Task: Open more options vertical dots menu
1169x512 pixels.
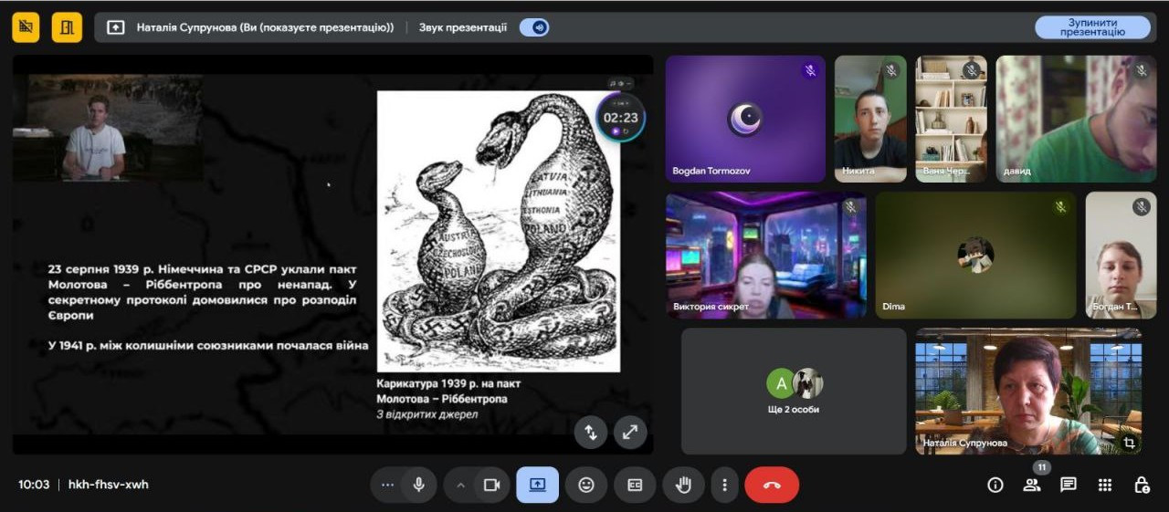Action: (724, 485)
